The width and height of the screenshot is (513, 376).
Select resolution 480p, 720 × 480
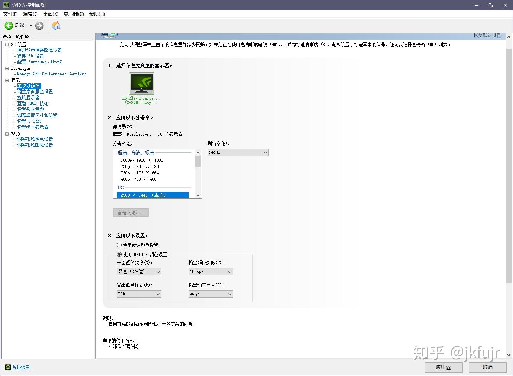coord(138,179)
